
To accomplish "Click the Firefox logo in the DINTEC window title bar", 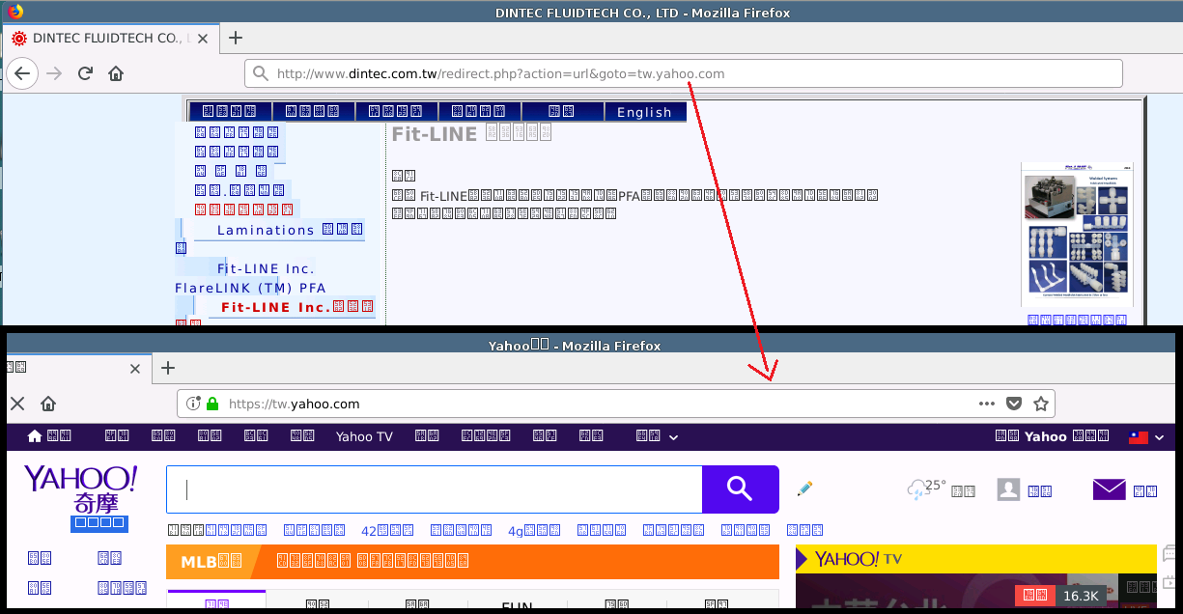I will tap(14, 13).
